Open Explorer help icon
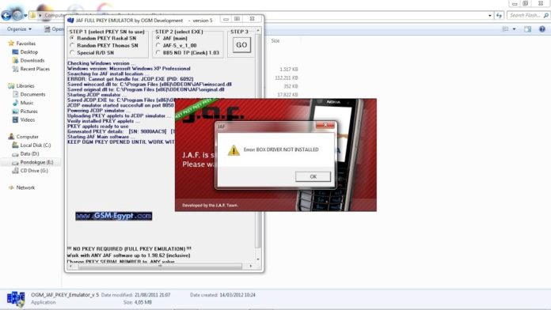This screenshot has height=310, width=551. [x=542, y=29]
